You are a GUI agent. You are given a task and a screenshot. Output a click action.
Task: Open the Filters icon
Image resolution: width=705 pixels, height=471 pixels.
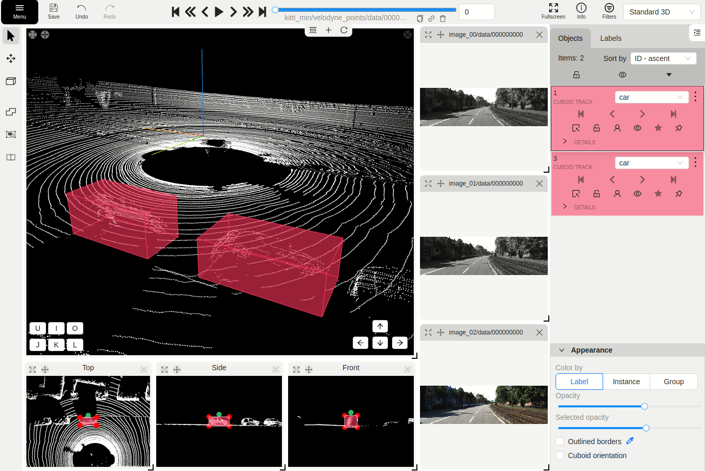click(x=609, y=11)
